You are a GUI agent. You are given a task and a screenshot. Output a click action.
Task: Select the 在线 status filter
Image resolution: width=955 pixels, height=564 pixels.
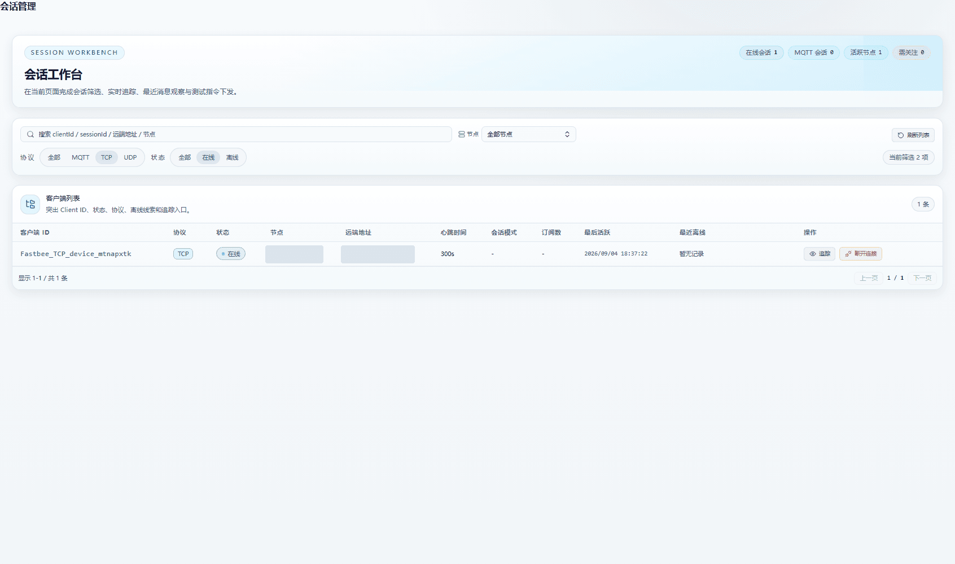point(209,157)
